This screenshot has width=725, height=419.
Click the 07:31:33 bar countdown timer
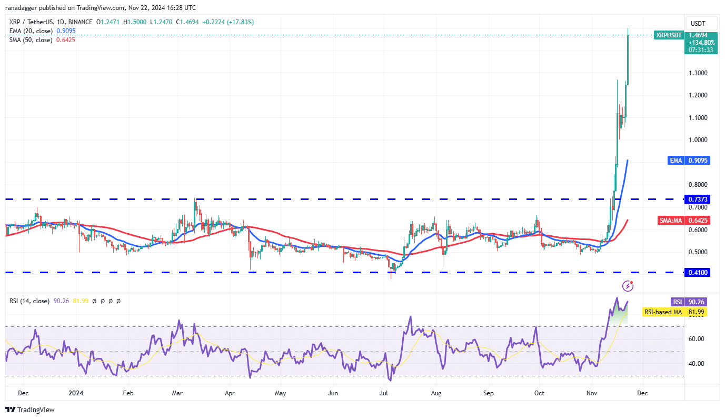pyautogui.click(x=700, y=50)
